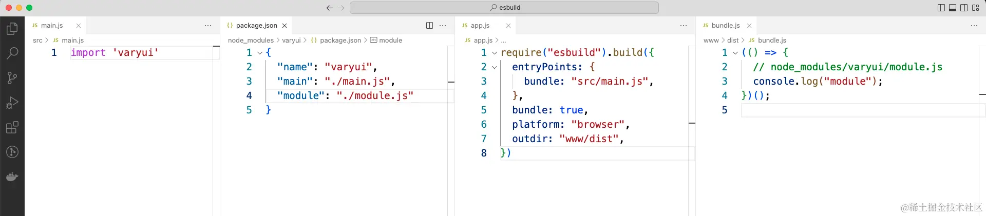Close the main.js tab
Viewport: 986px width, 216px height.
point(79,26)
